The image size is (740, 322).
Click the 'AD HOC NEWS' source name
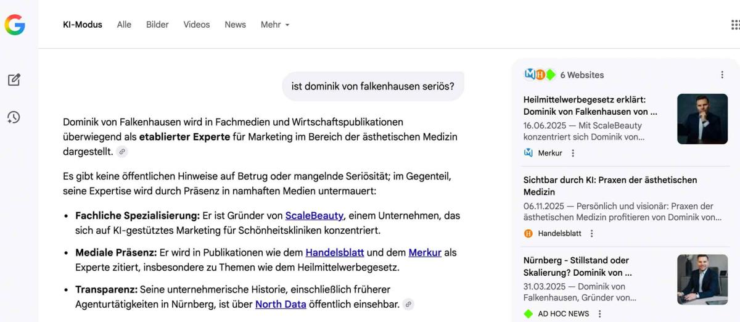pyautogui.click(x=564, y=313)
